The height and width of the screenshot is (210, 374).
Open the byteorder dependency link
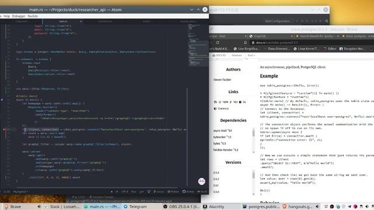click(x=222, y=137)
